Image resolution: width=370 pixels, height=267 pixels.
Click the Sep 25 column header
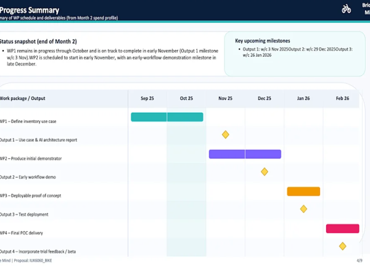[x=147, y=99]
